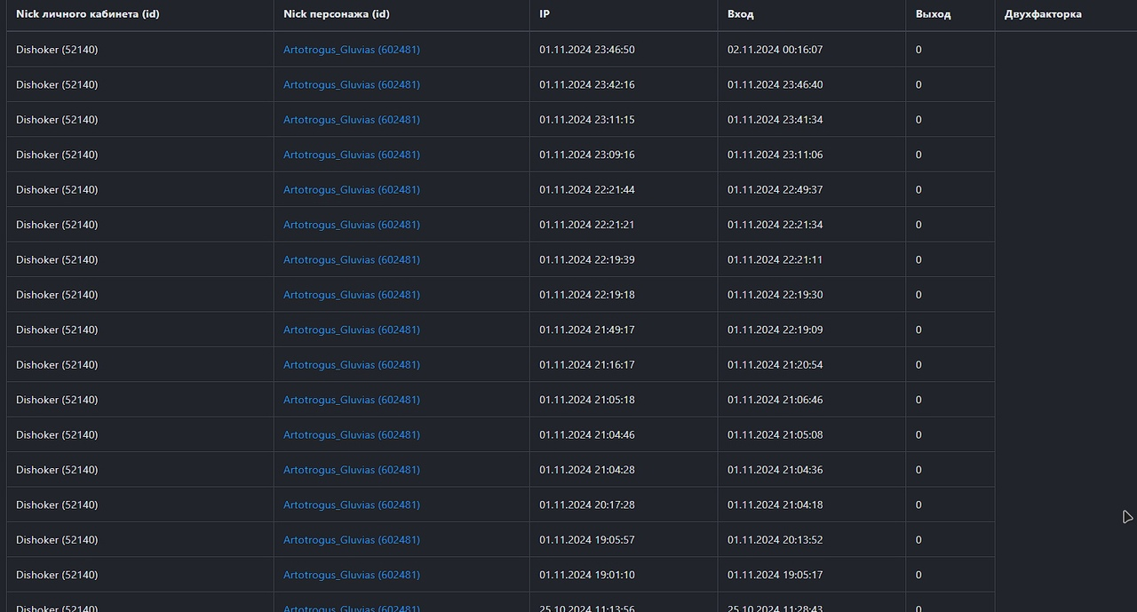Follow Artotrogus_Gluvias link in the 21:49:17 row
Viewport: 1137px width, 612px height.
coord(352,330)
